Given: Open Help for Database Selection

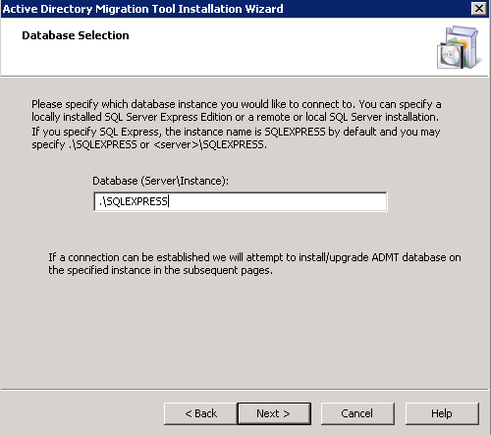Looking at the screenshot, I should click(x=442, y=413).
